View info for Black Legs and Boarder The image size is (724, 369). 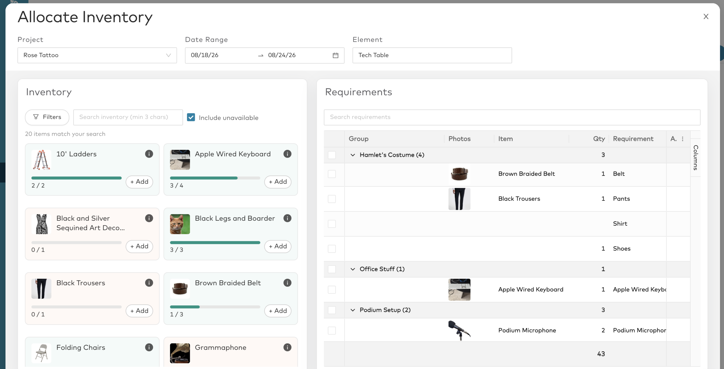tap(287, 218)
